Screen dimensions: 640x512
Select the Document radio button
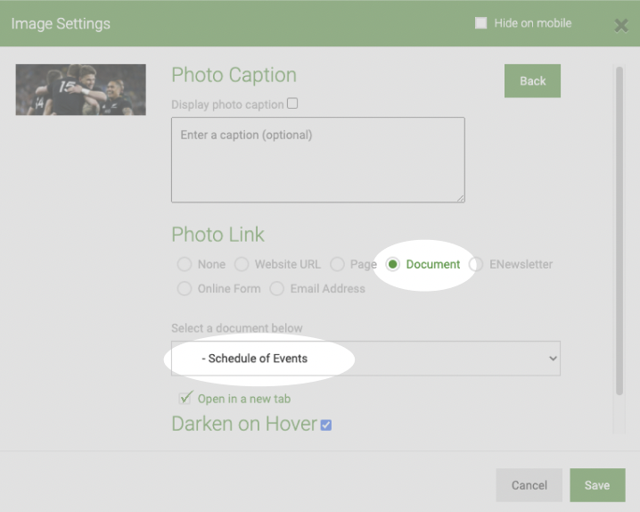point(393,264)
